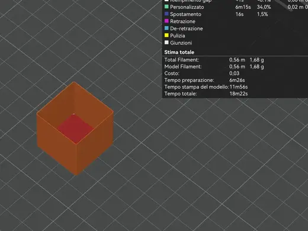Click the Tempo totale value 18m22s
The width and height of the screenshot is (308, 231).
point(239,94)
